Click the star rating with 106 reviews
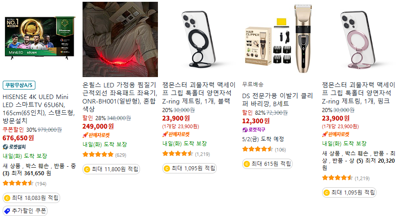Viewport: 402px width, 216px height. click(258, 149)
